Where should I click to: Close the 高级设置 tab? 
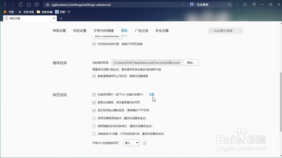point(54,18)
